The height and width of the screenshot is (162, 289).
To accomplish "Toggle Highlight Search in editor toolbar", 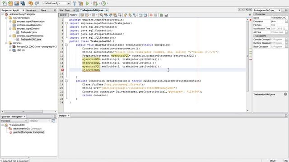I will (x=115, y=15).
